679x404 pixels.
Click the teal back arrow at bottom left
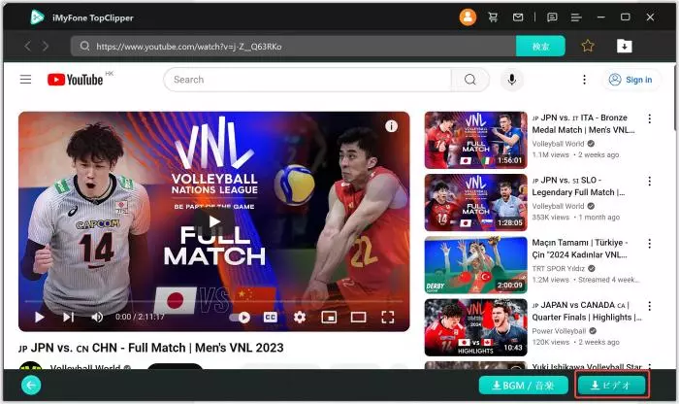tap(31, 385)
